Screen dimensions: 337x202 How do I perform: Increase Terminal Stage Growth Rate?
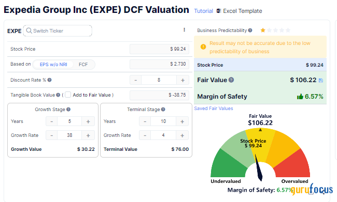click(x=182, y=135)
